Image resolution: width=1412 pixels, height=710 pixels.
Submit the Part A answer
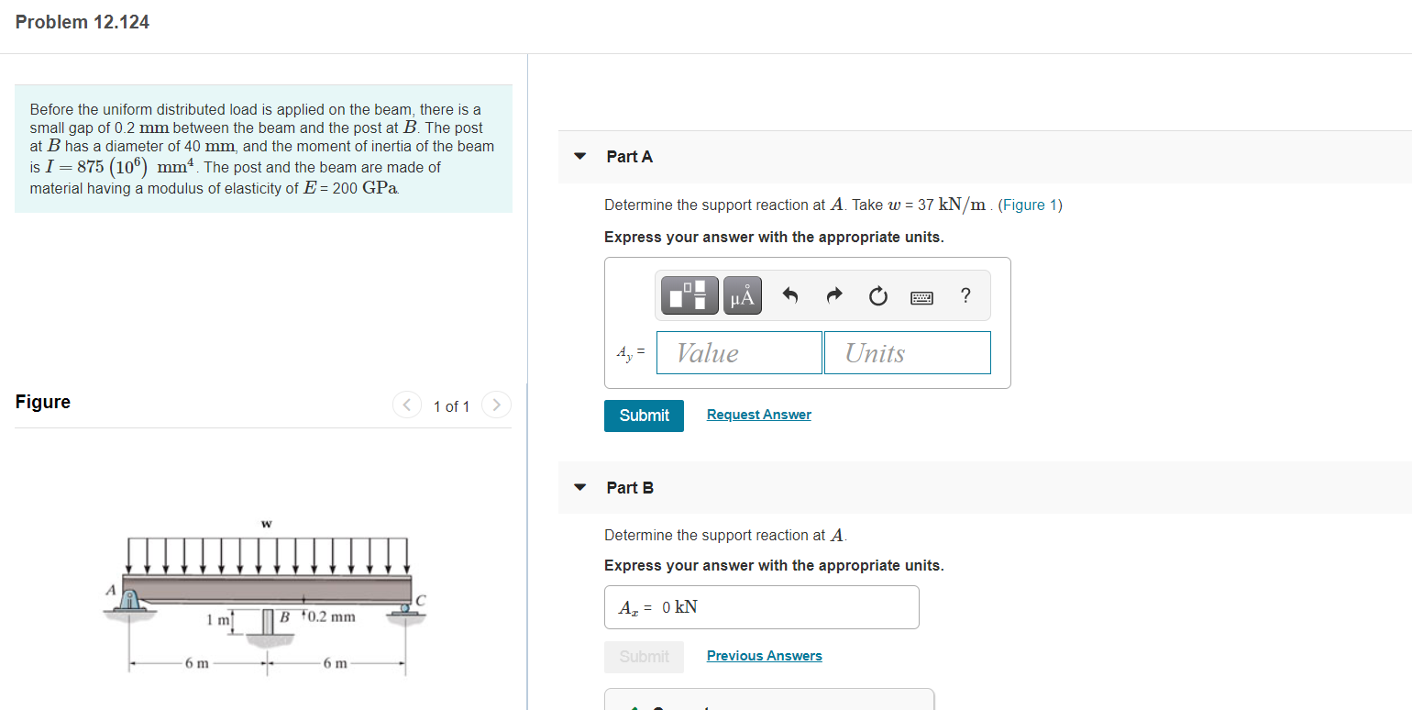click(644, 416)
